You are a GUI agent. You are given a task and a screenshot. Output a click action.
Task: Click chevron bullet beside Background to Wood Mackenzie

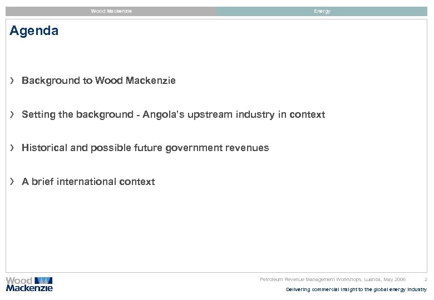point(12,81)
